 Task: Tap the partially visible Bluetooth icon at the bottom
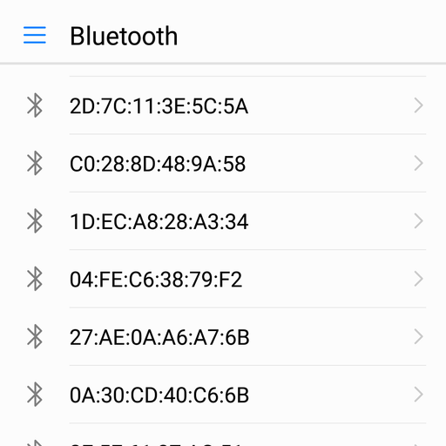(35, 443)
